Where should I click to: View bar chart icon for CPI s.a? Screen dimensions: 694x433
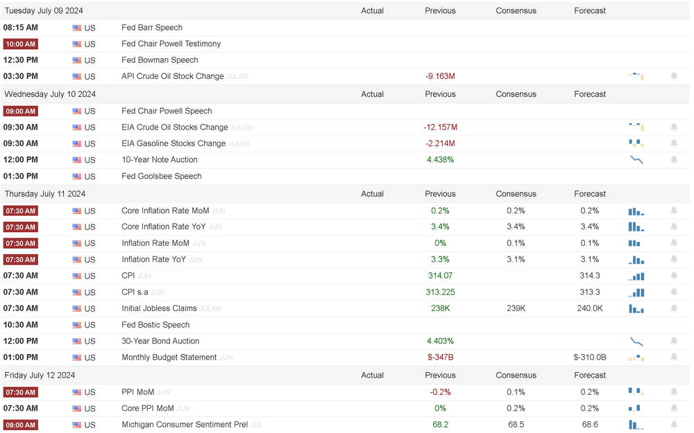click(636, 292)
